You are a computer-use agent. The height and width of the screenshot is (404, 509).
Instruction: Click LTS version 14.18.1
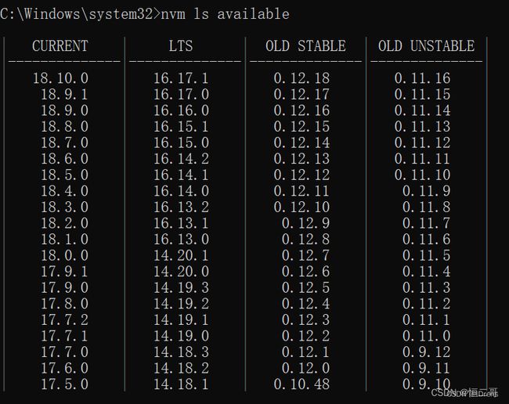(x=181, y=384)
